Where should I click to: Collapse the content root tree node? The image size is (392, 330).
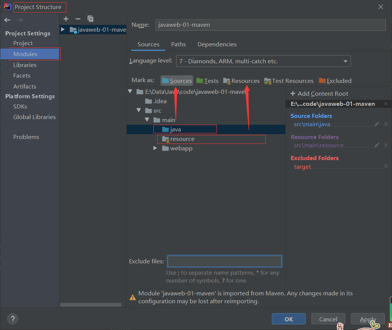(x=130, y=92)
